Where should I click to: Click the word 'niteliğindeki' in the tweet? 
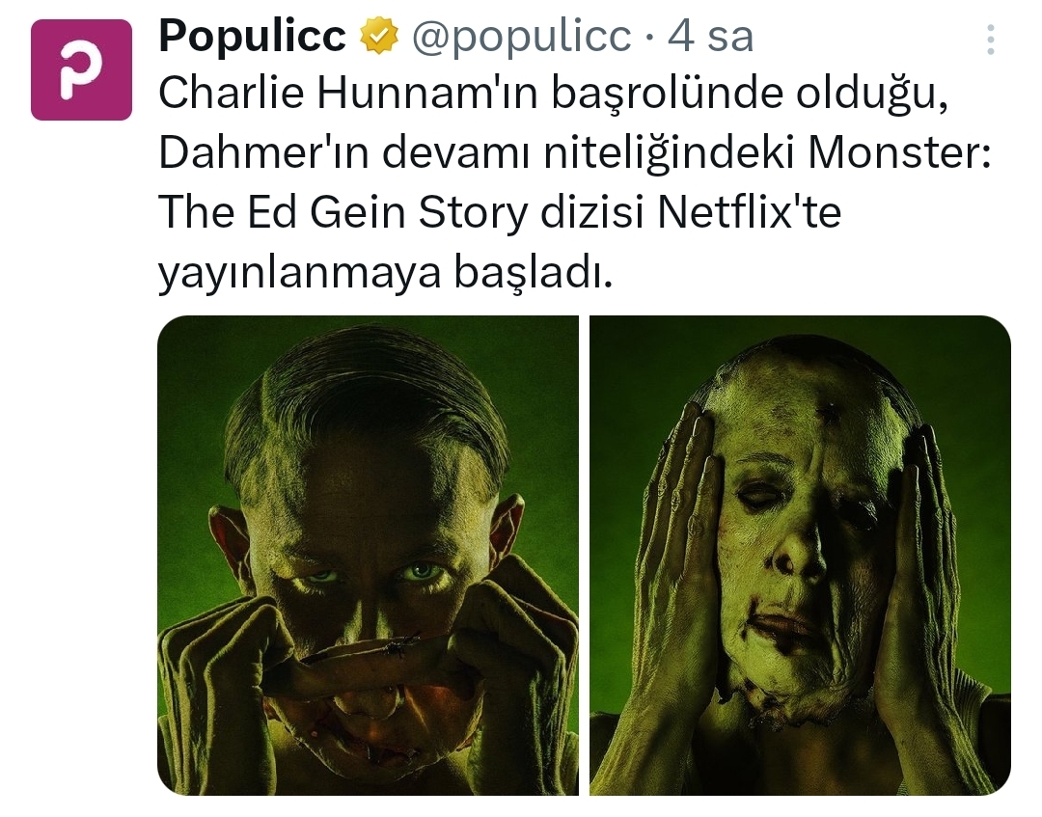point(670,154)
